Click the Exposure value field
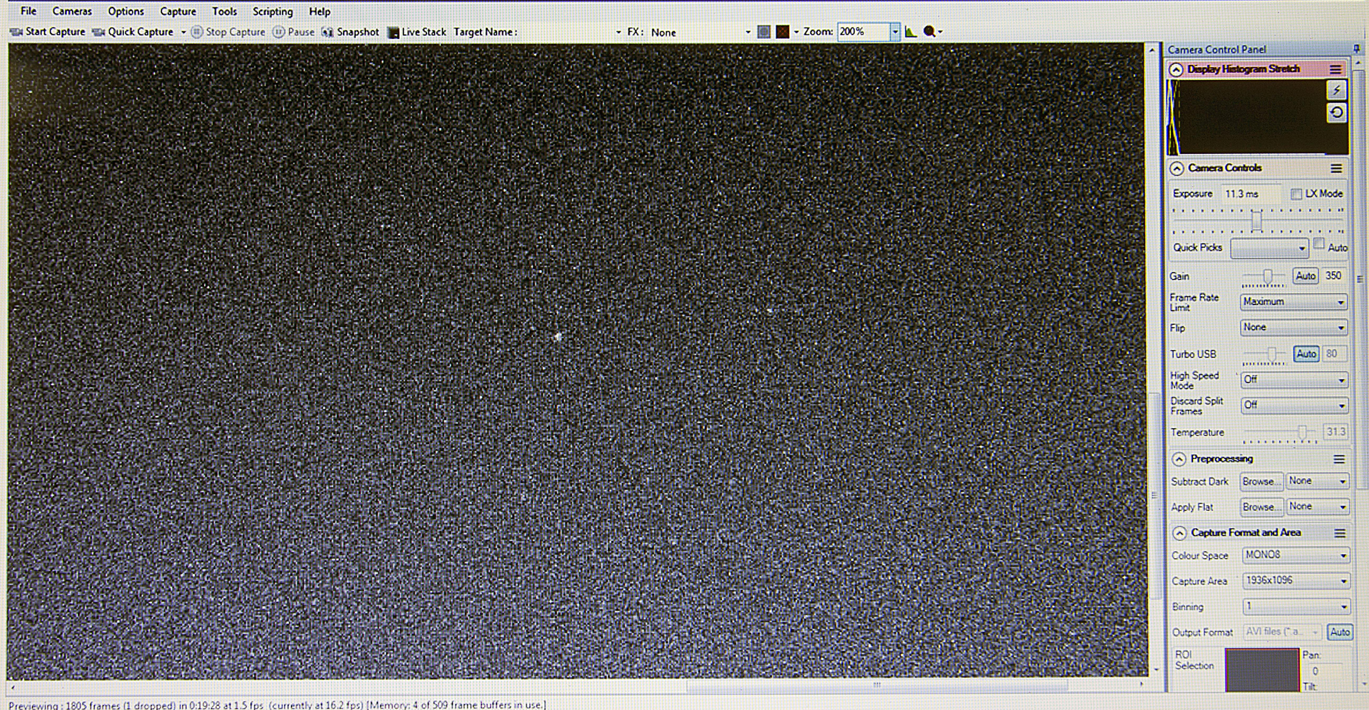The width and height of the screenshot is (1369, 710). click(1251, 194)
